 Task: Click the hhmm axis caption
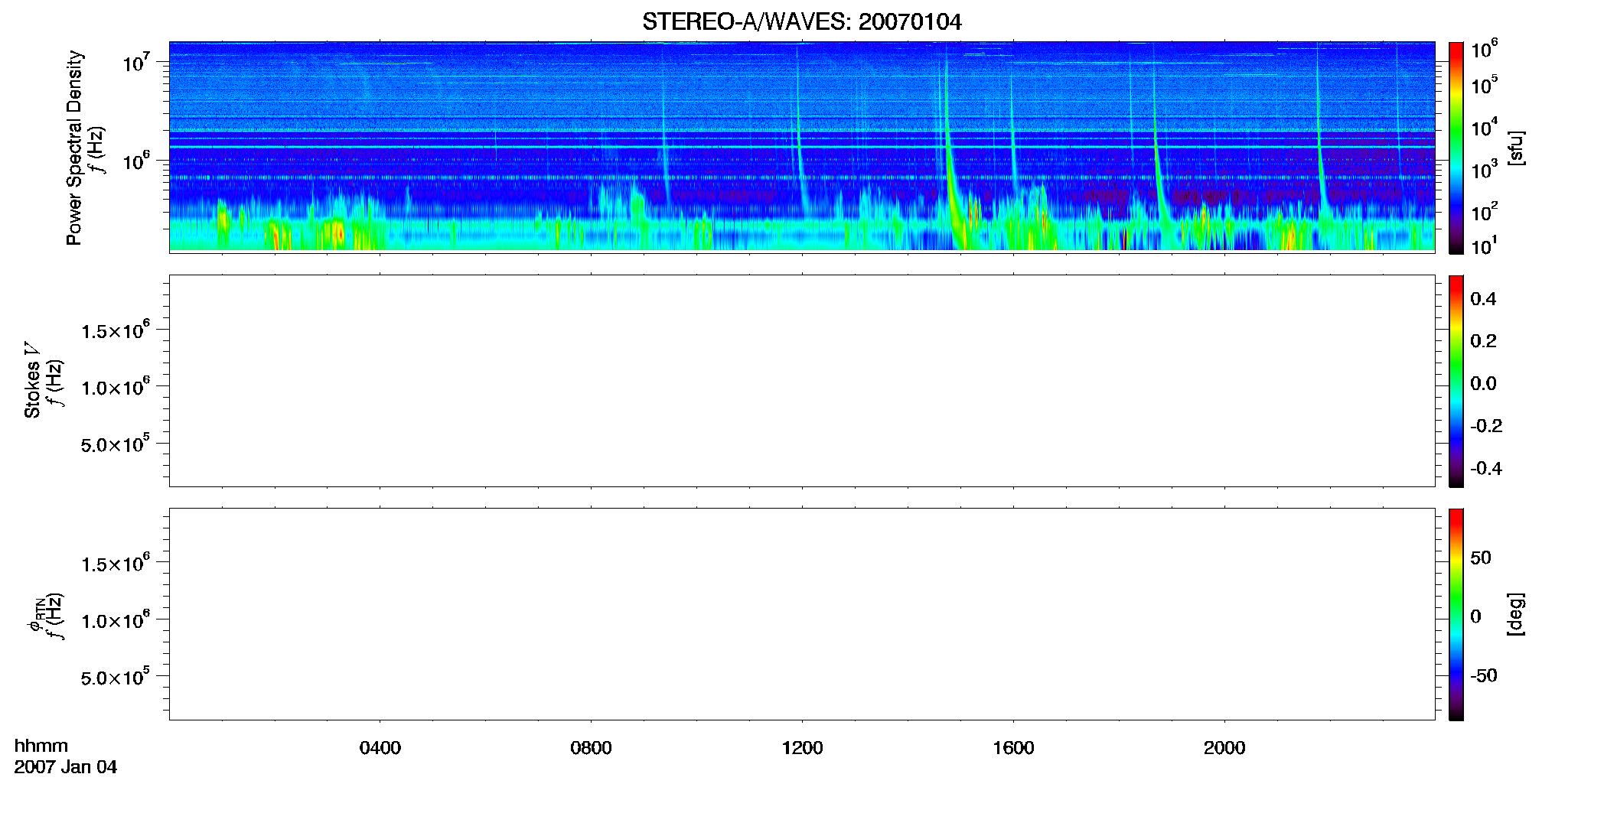[x=41, y=746]
